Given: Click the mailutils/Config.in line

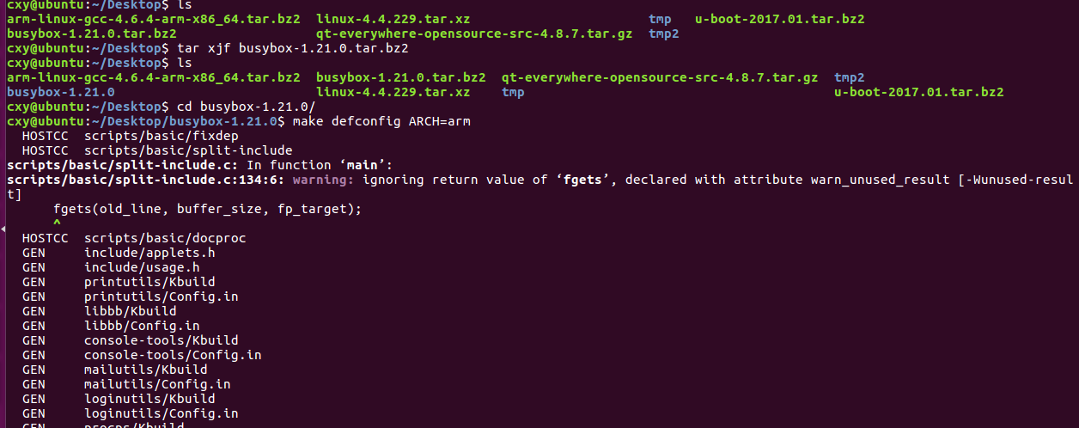Looking at the screenshot, I should [156, 384].
